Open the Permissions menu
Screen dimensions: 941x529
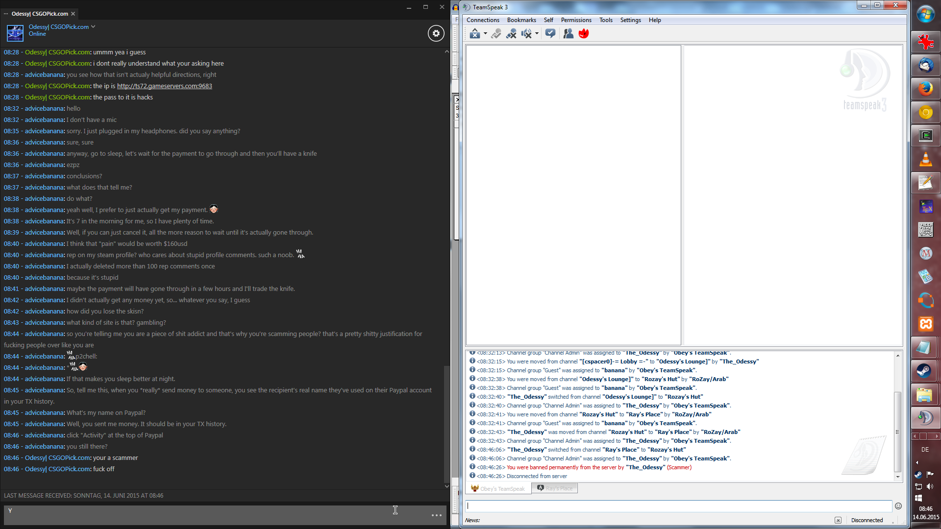(576, 20)
